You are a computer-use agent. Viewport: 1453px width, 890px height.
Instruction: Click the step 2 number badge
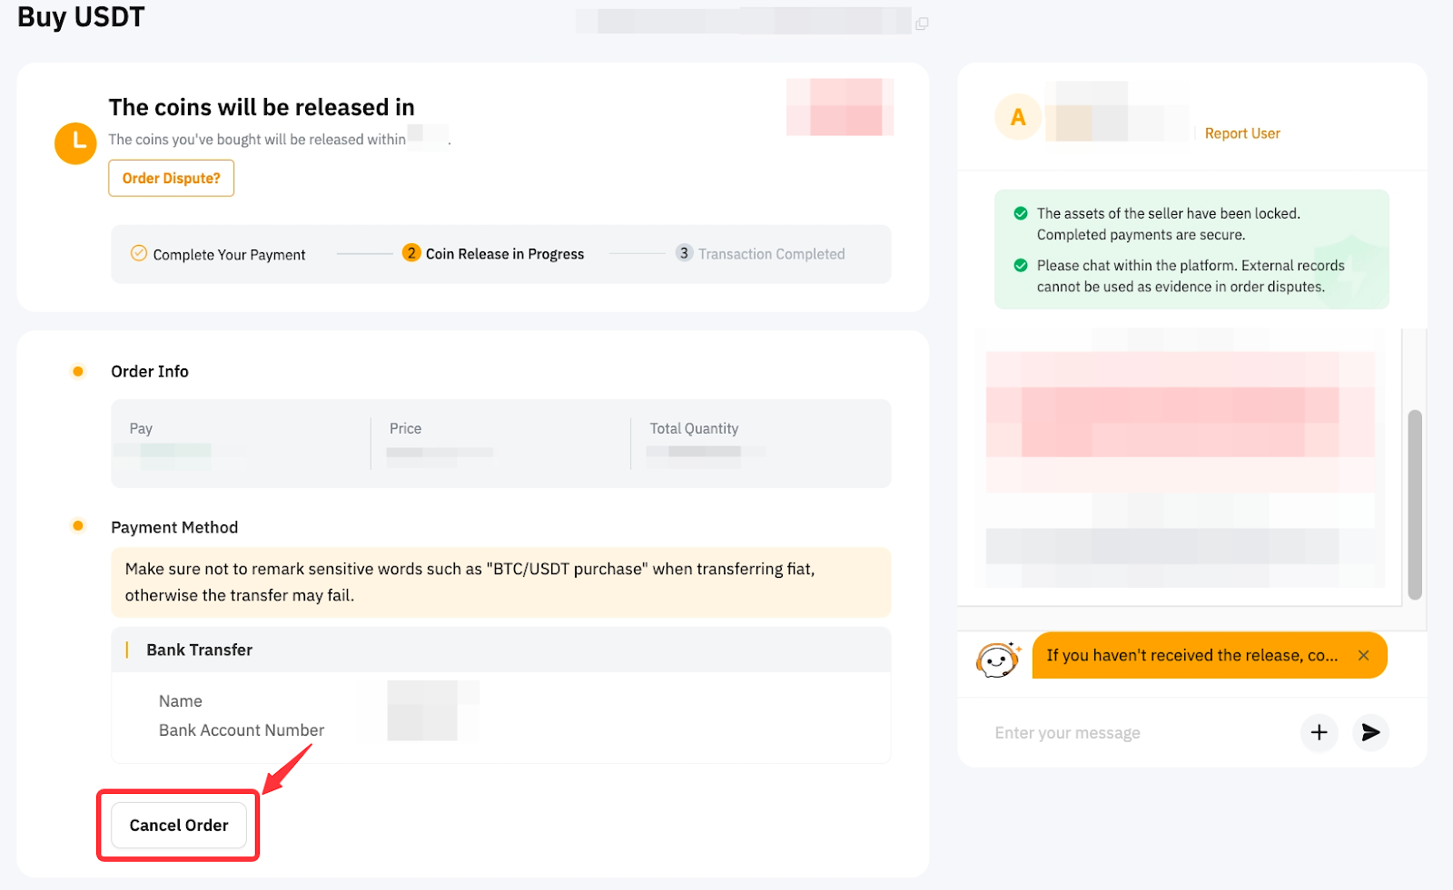pos(411,253)
